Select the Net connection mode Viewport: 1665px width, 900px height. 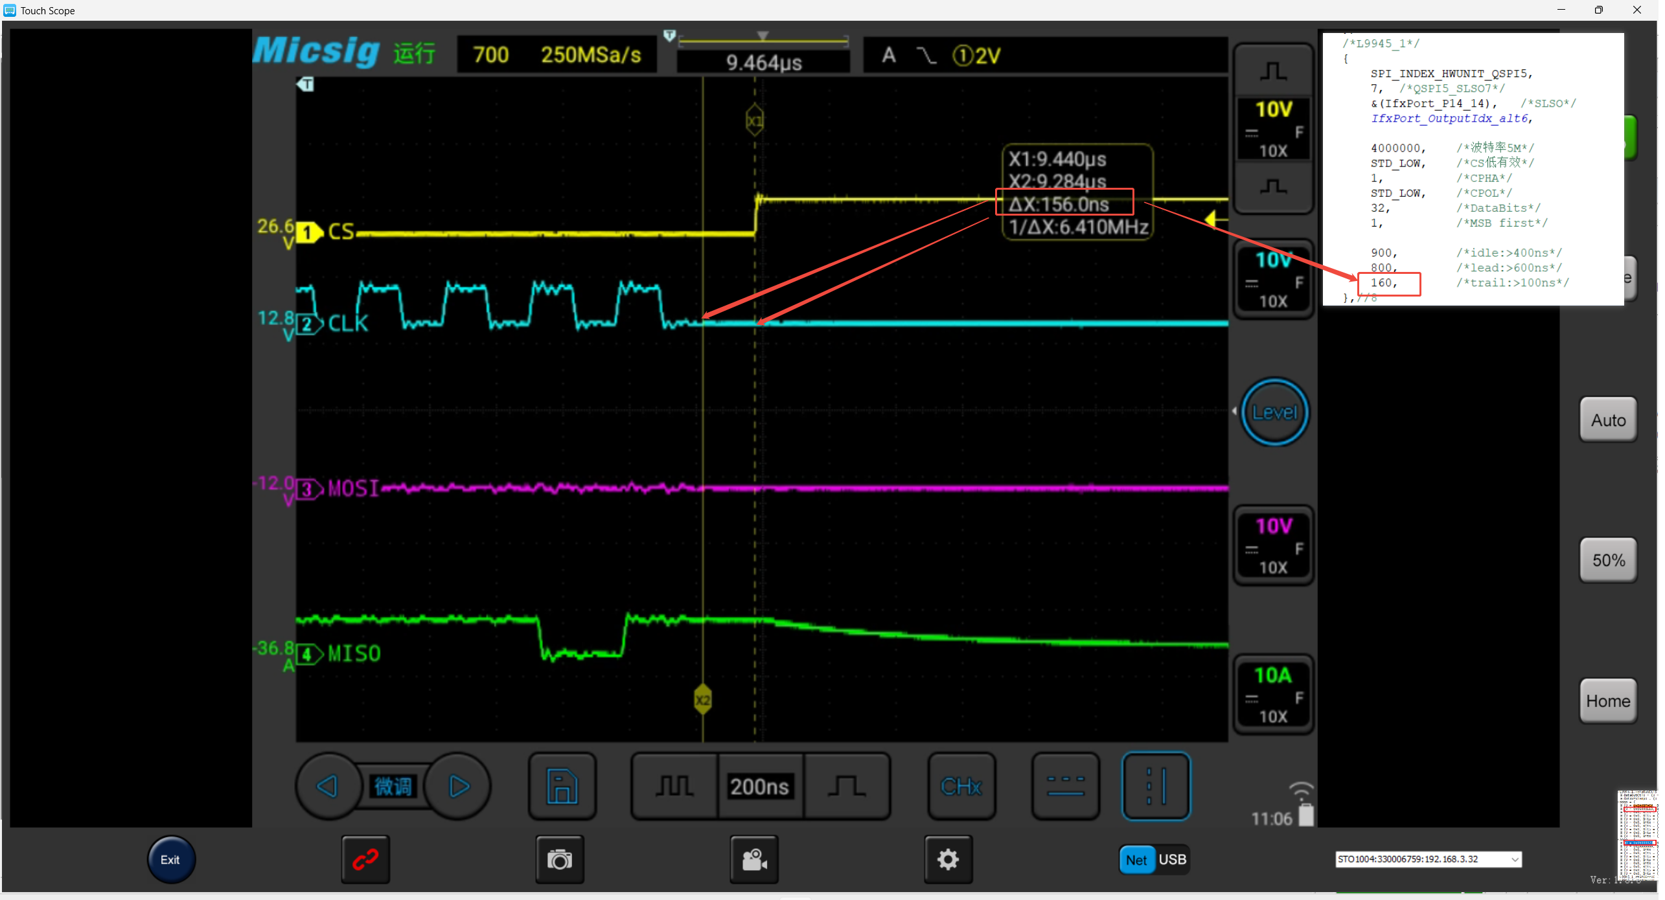(x=1136, y=860)
